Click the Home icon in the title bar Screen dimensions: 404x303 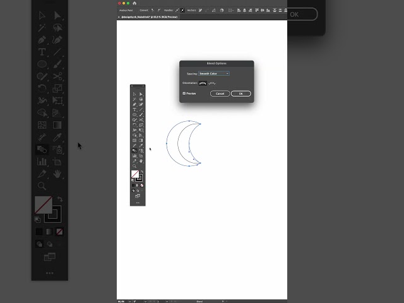click(134, 3)
